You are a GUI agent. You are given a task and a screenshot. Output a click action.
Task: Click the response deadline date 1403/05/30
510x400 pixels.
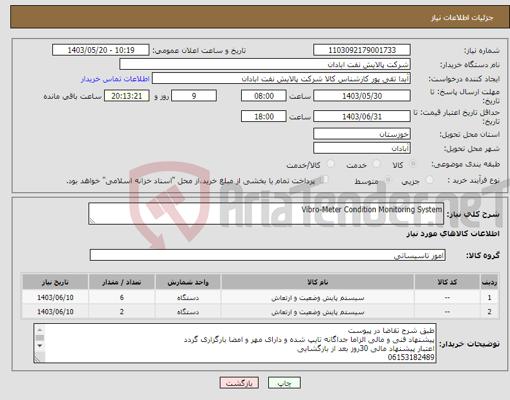362,95
